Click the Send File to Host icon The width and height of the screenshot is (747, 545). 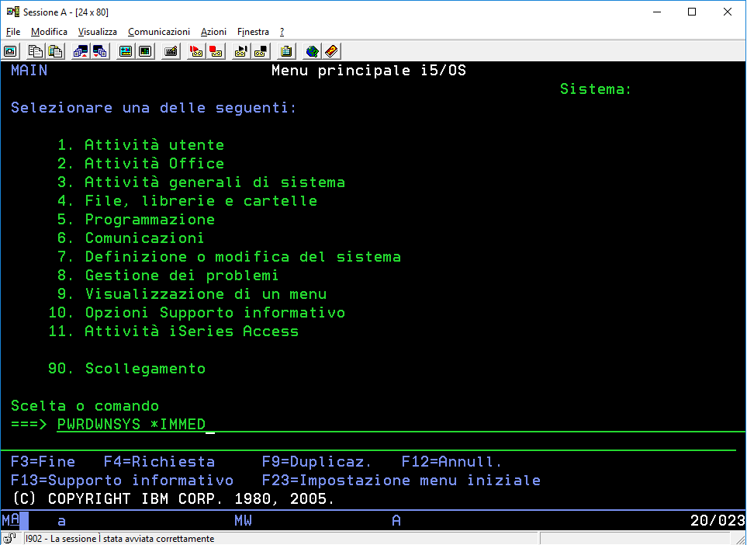click(x=80, y=51)
